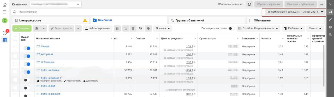This screenshot has height=97, width=334.
Task: Enable the Посмотреть настройки switch
Action: click(231, 28)
